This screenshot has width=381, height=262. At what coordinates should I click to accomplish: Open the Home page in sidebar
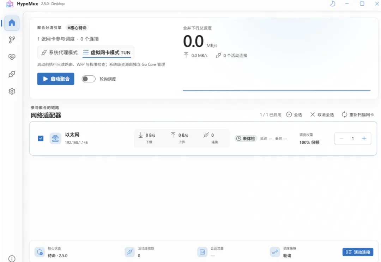pos(12,23)
